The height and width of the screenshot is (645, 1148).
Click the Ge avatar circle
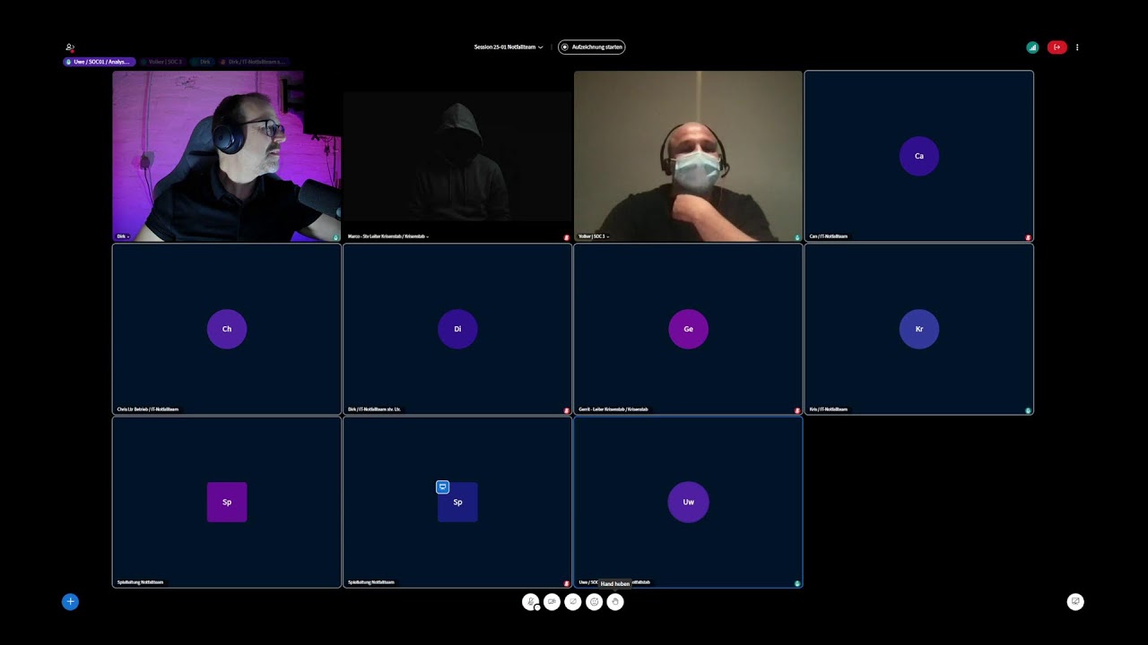pos(688,329)
